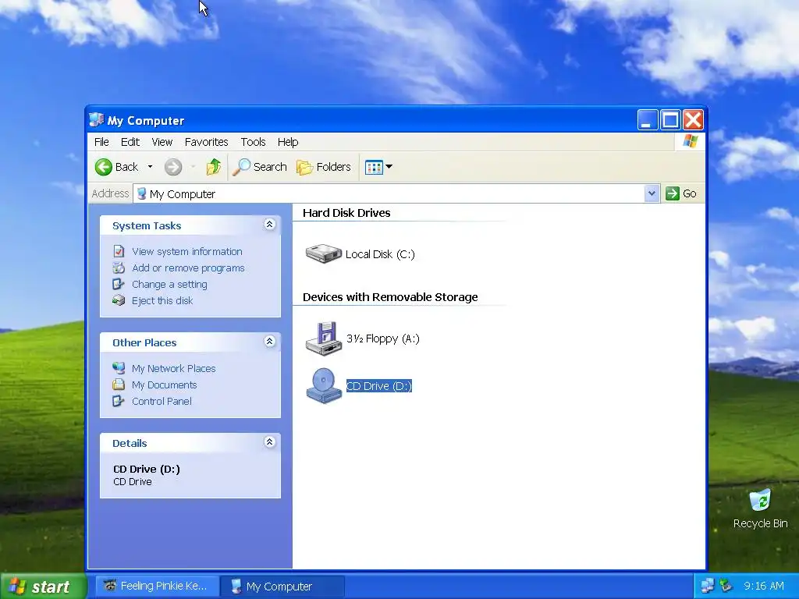Screen dimensions: 799x599
Task: Select the CD Drive (D:) disc icon
Action: [324, 385]
